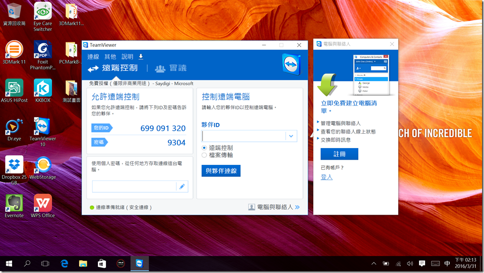
Task: Click the password value 9304
Action: (x=176, y=143)
